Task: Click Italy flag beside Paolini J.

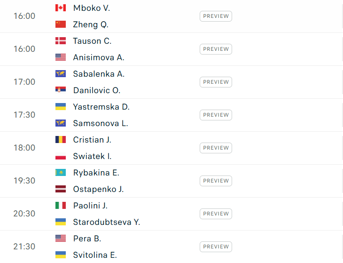Action: point(61,206)
